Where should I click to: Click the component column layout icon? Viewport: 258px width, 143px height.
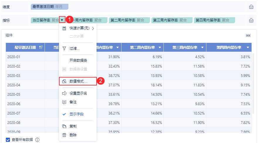pyautogui.click(x=248, y=36)
